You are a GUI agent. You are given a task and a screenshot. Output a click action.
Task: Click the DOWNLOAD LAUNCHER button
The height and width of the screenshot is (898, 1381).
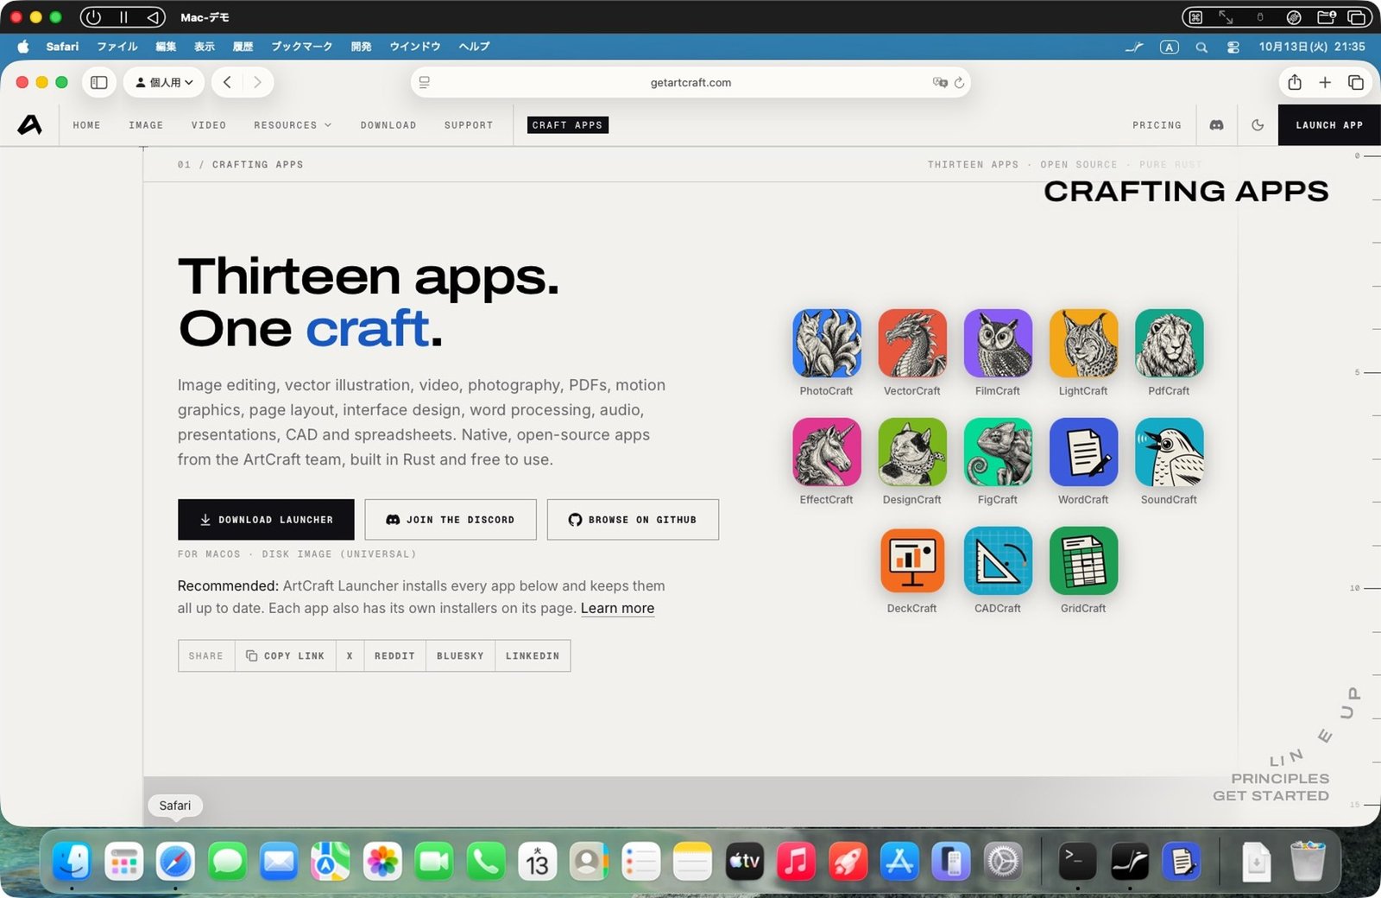(266, 520)
